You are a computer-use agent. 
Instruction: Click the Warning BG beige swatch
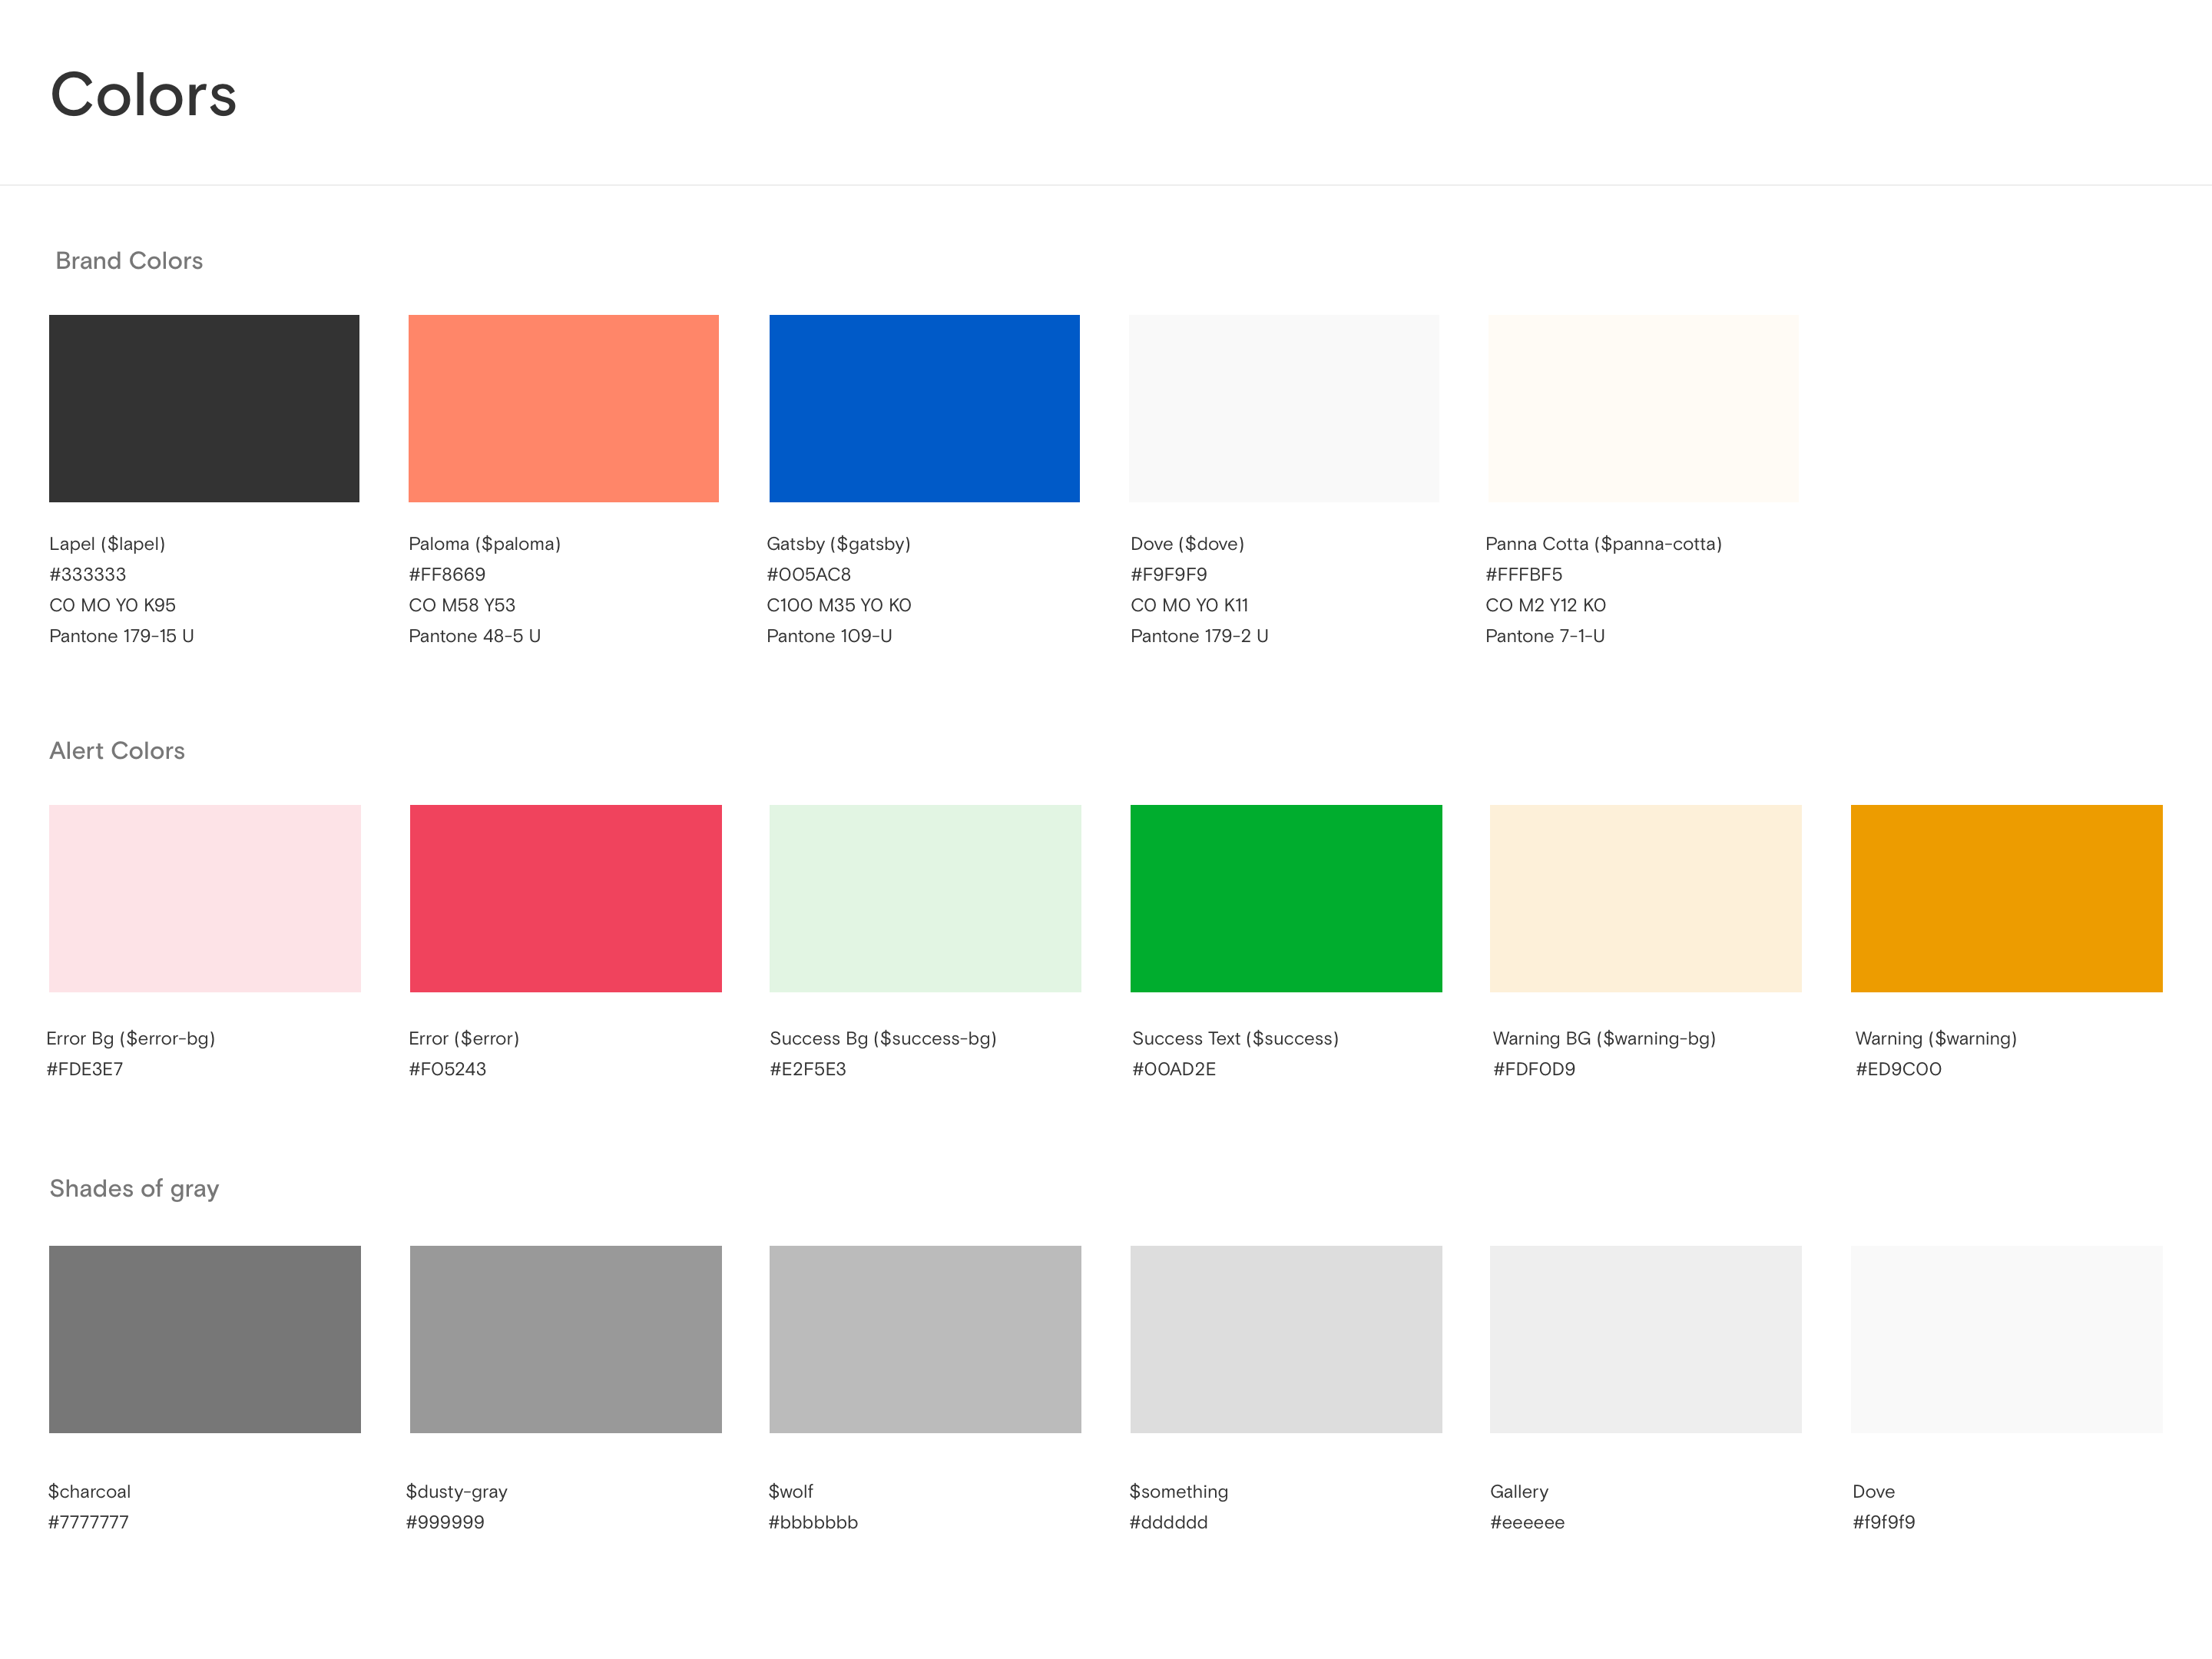[1646, 898]
